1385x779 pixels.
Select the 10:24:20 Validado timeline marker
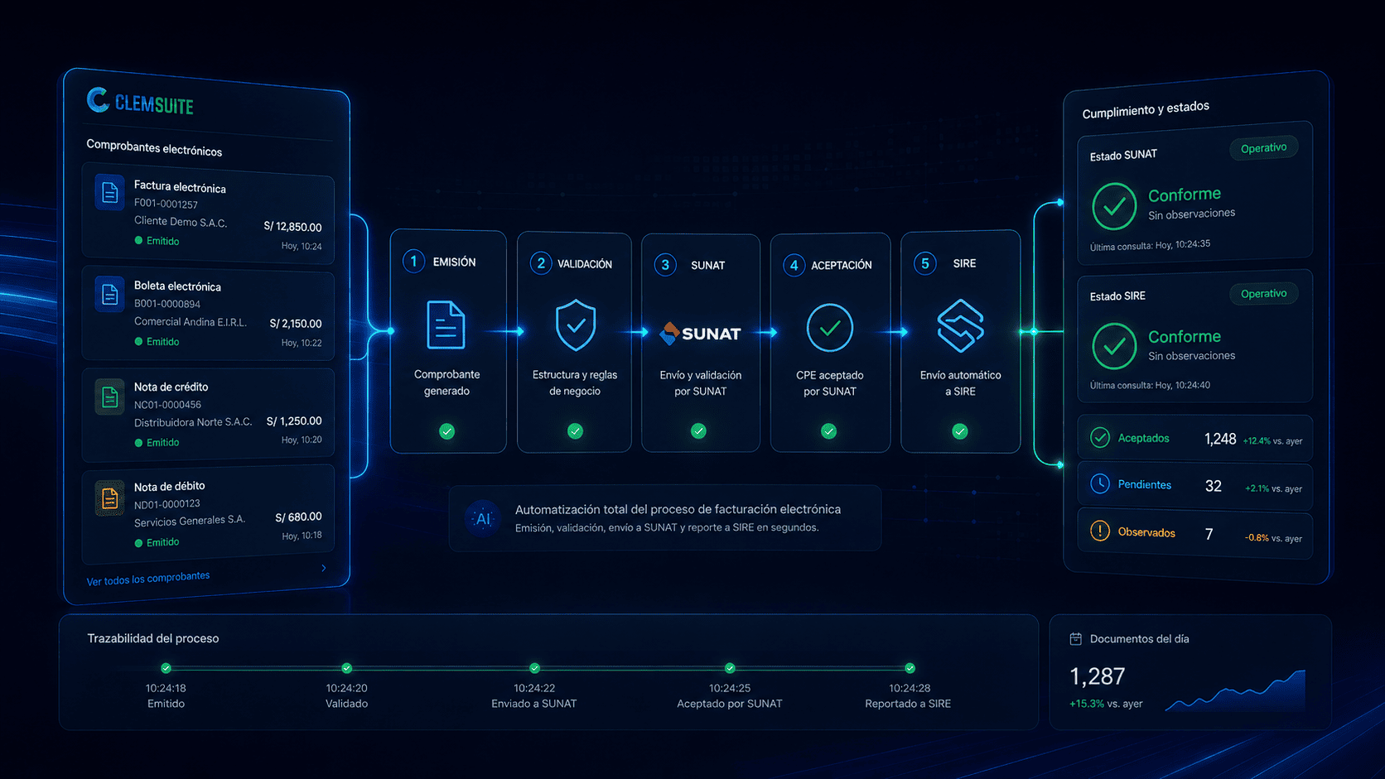pos(347,668)
